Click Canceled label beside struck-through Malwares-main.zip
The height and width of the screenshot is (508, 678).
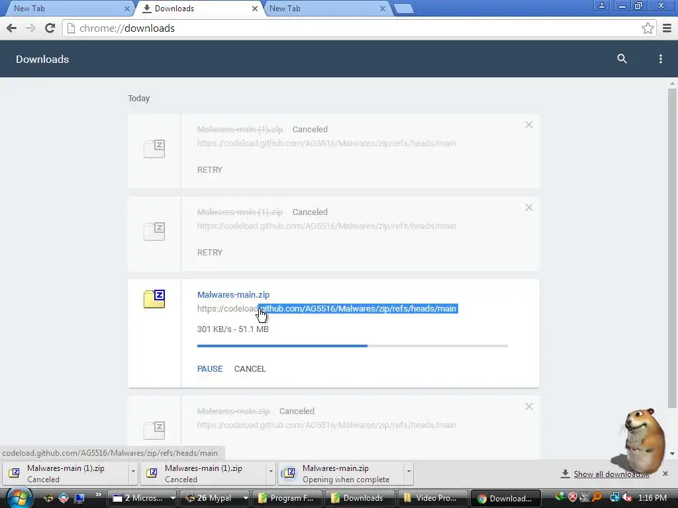297,411
